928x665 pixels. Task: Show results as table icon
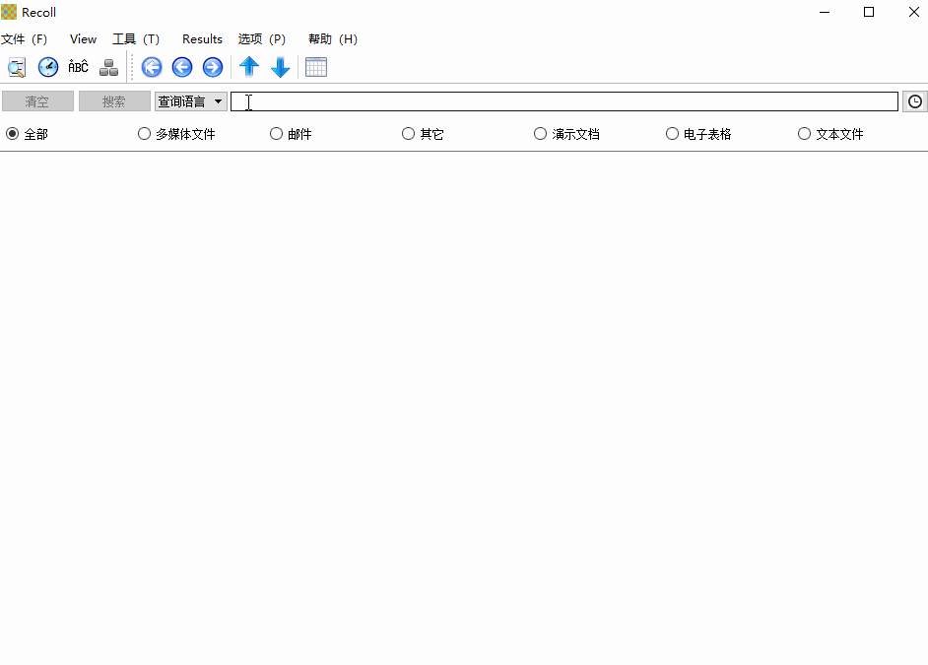316,67
